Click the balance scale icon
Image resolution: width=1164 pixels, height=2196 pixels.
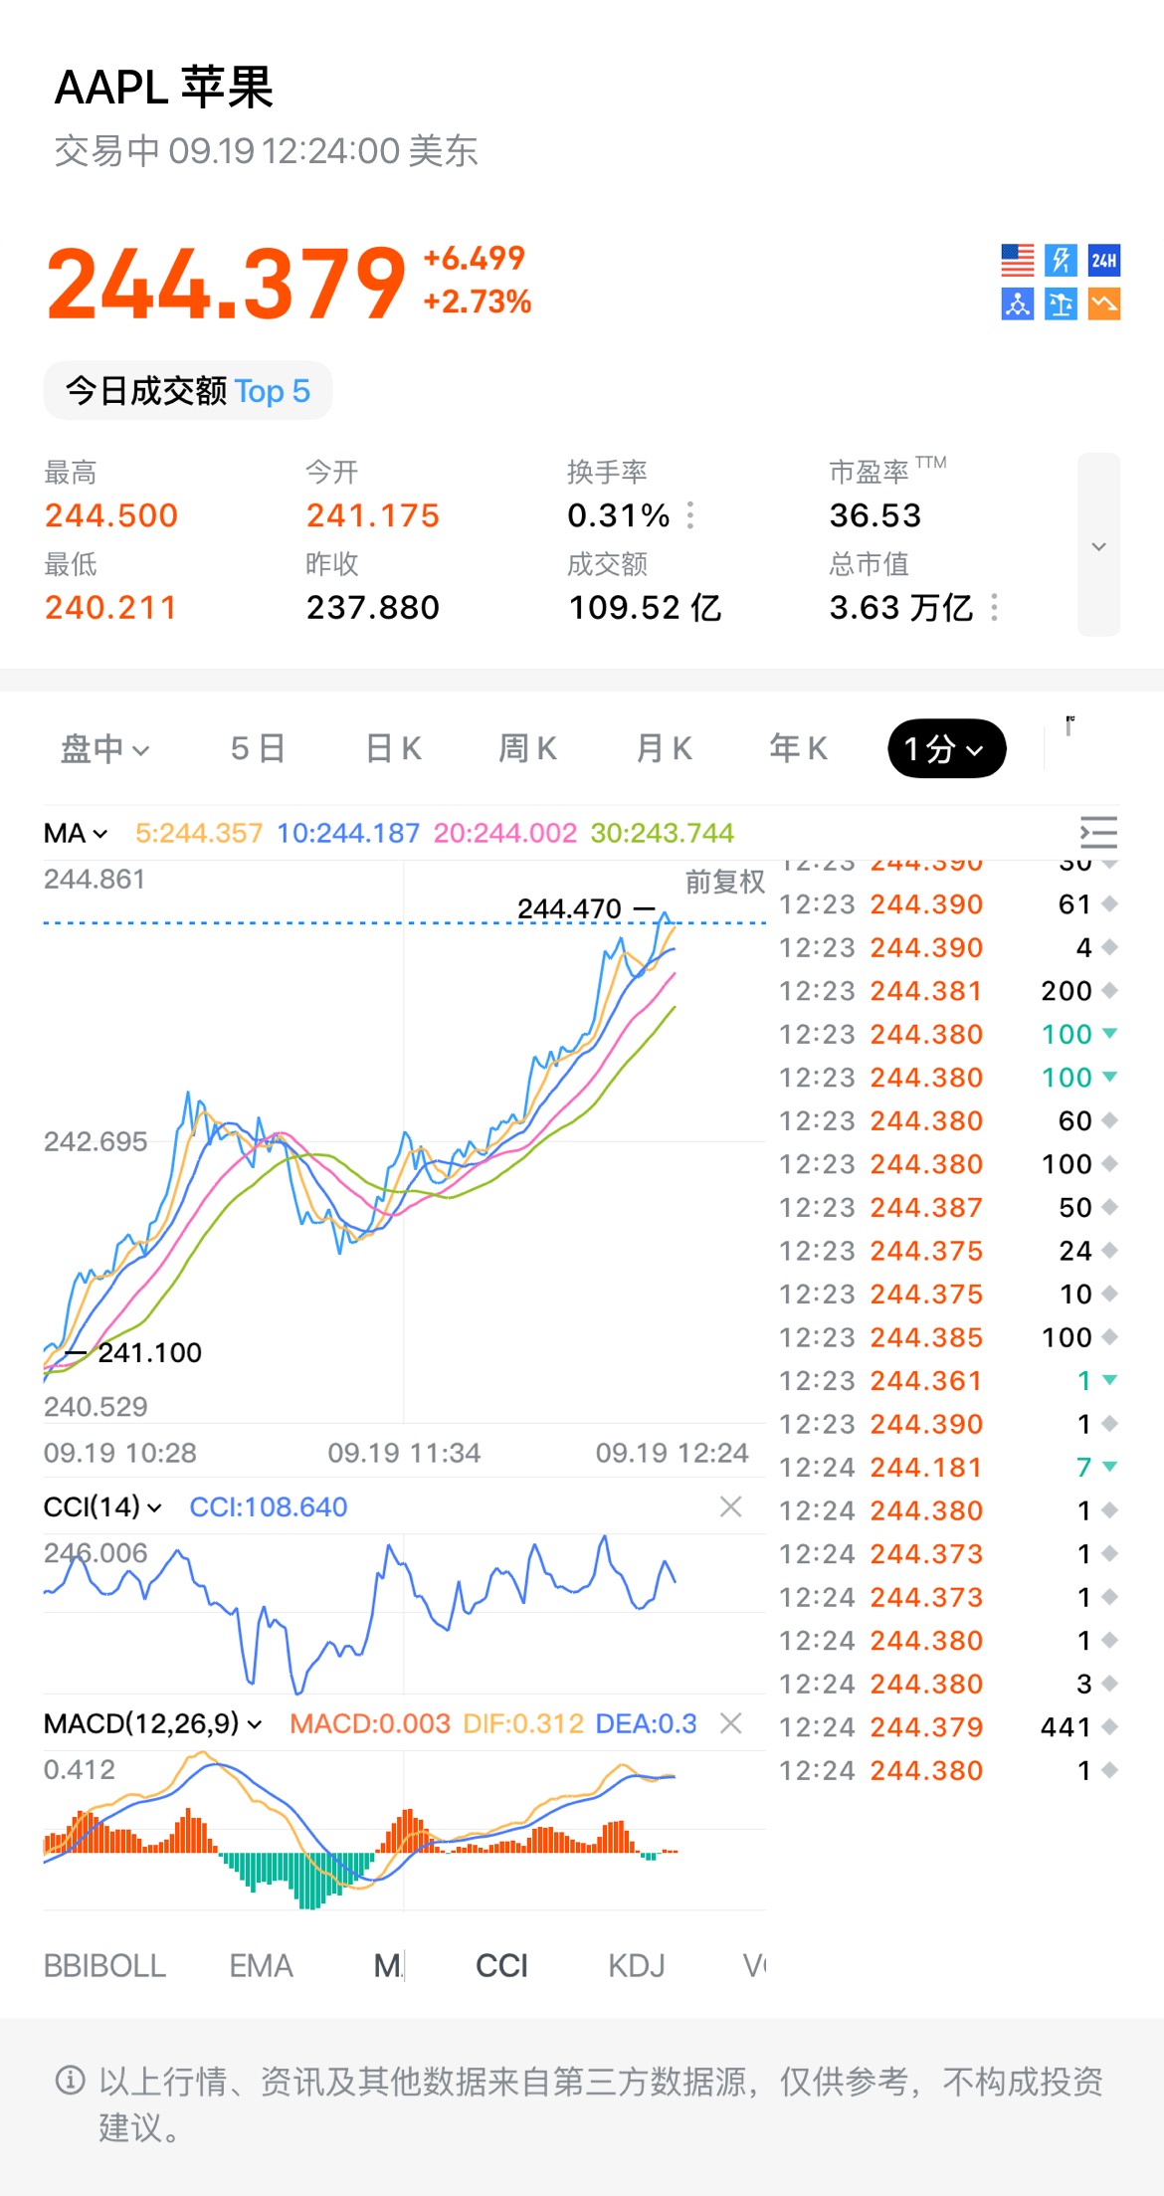[x=1061, y=304]
